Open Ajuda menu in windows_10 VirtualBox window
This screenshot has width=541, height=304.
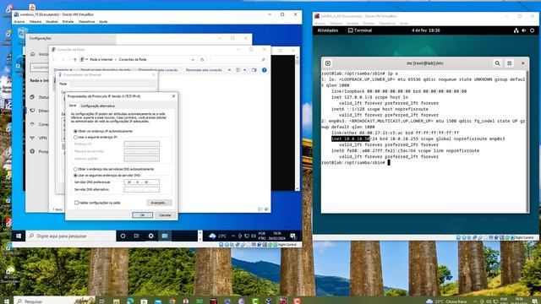click(x=103, y=22)
